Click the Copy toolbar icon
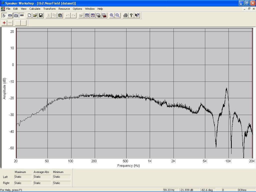This screenshot has width=256, height=192. coord(54,15)
